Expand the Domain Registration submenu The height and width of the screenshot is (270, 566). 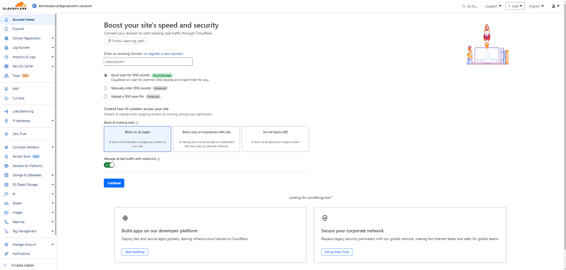point(53,38)
